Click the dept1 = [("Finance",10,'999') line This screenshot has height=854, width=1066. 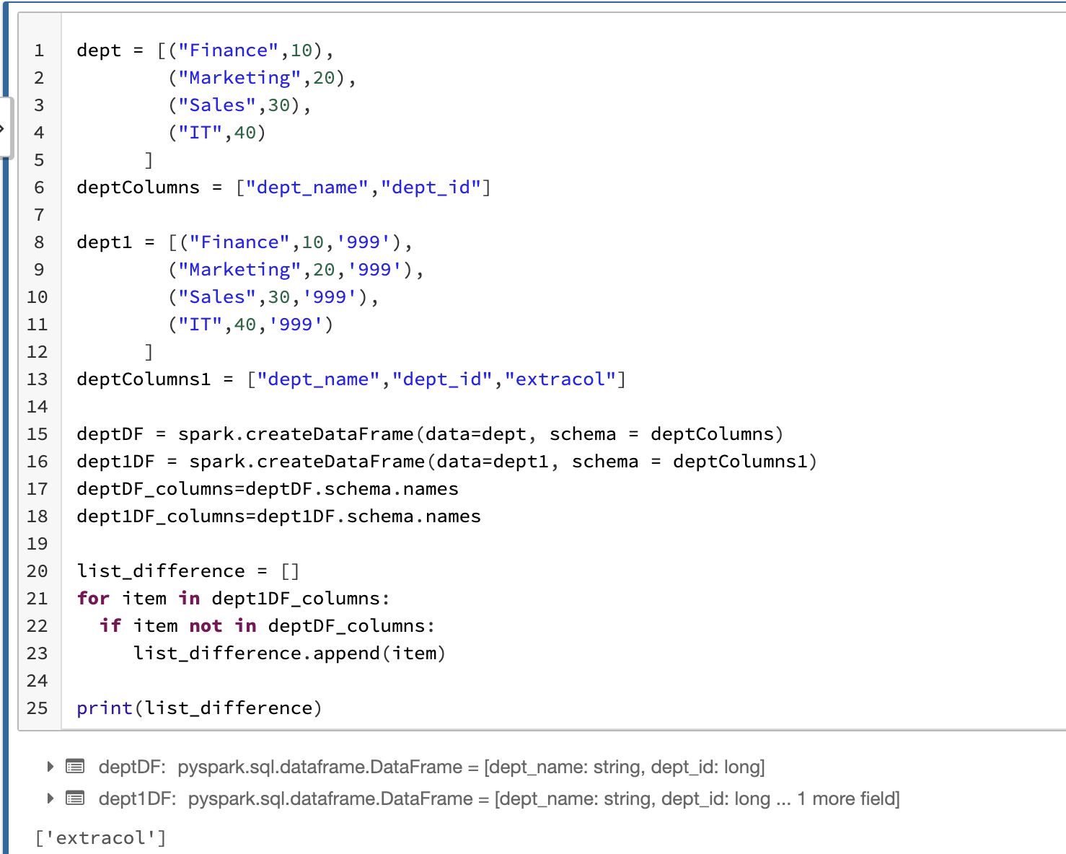coord(245,242)
